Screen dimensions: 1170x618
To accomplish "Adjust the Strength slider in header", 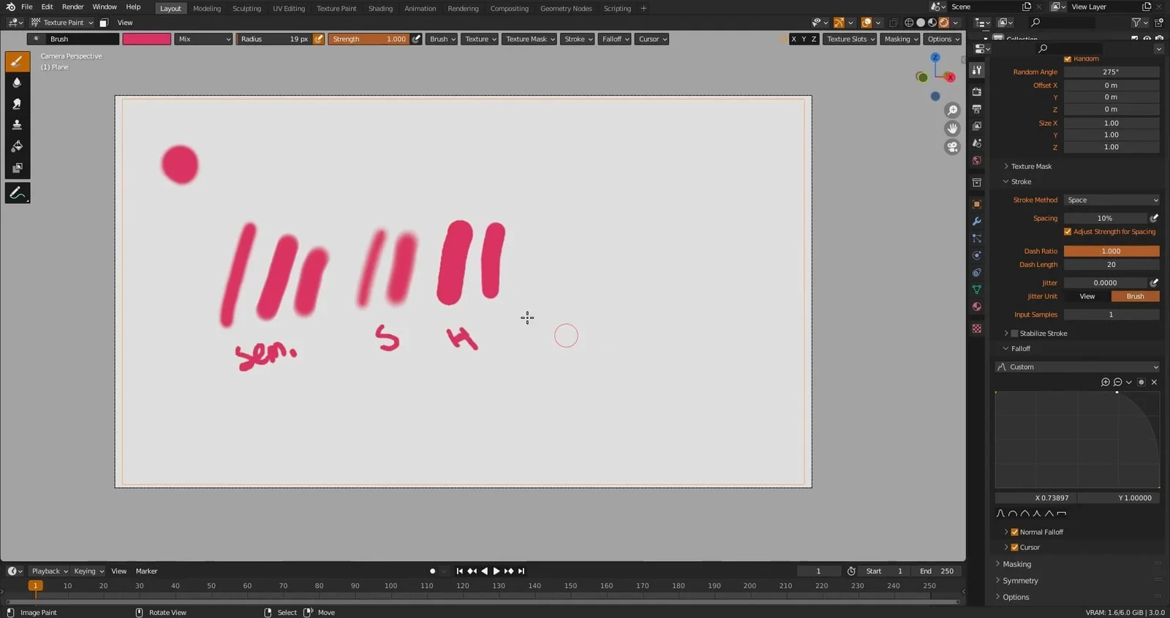I will pyautogui.click(x=369, y=39).
